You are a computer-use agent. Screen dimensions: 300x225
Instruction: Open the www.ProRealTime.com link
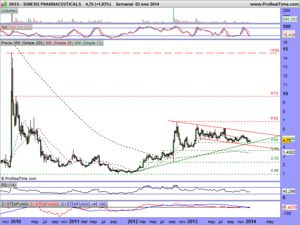(274, 4)
